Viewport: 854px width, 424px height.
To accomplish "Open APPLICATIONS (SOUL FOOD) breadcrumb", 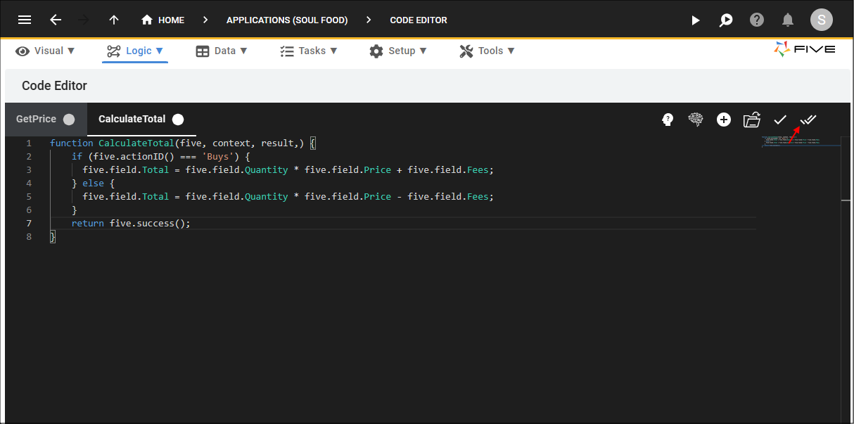I will [x=287, y=20].
